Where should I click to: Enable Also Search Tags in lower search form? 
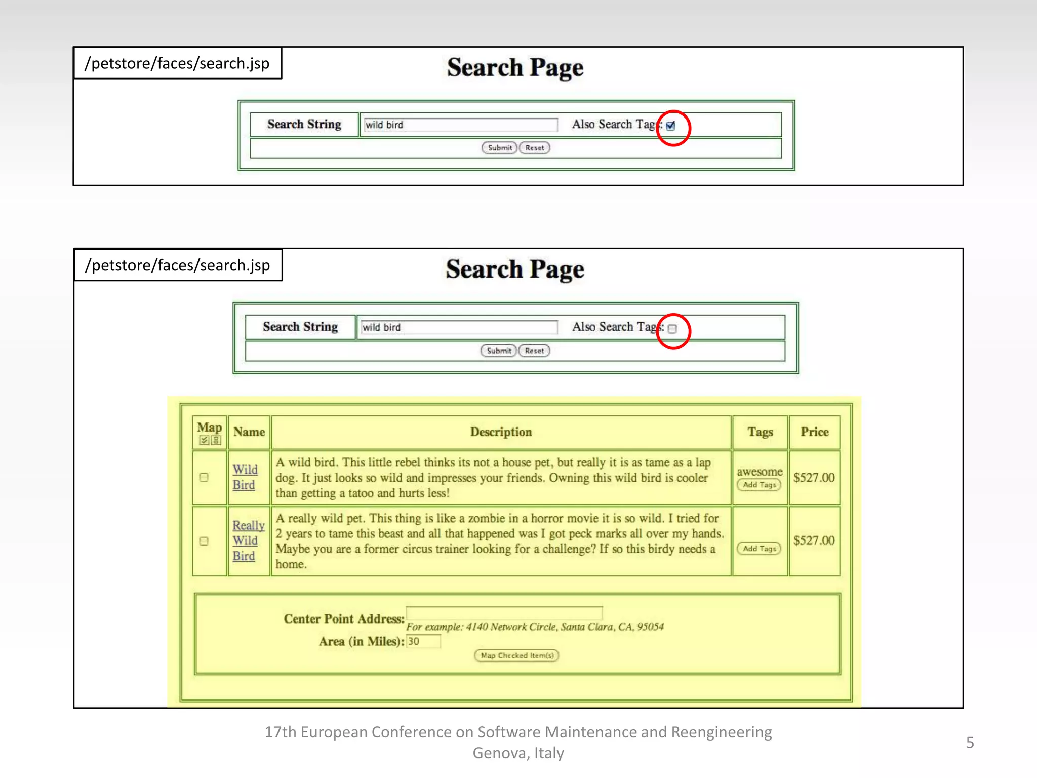(672, 329)
